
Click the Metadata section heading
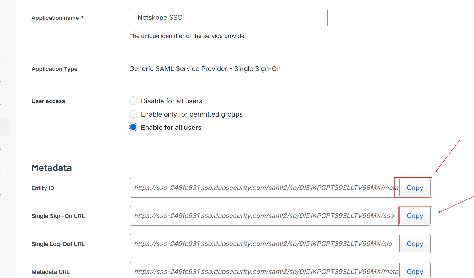pyautogui.click(x=51, y=168)
